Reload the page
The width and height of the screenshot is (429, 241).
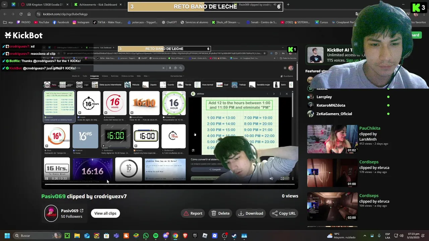click(21, 14)
